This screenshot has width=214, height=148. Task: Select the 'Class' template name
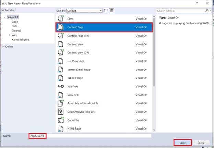tap(70, 19)
